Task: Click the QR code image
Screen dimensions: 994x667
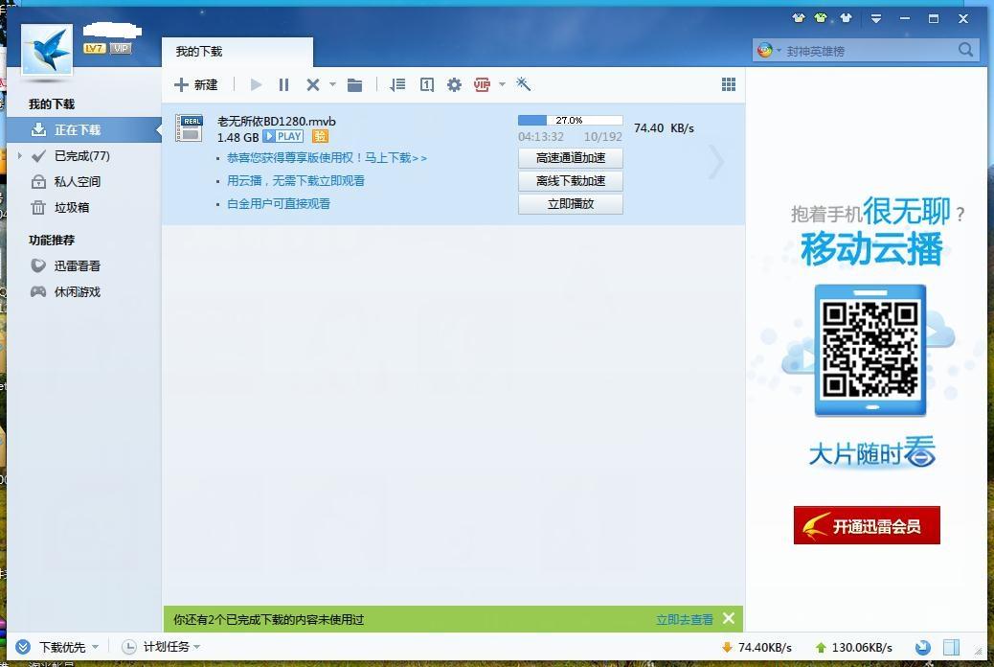Action: [x=870, y=350]
